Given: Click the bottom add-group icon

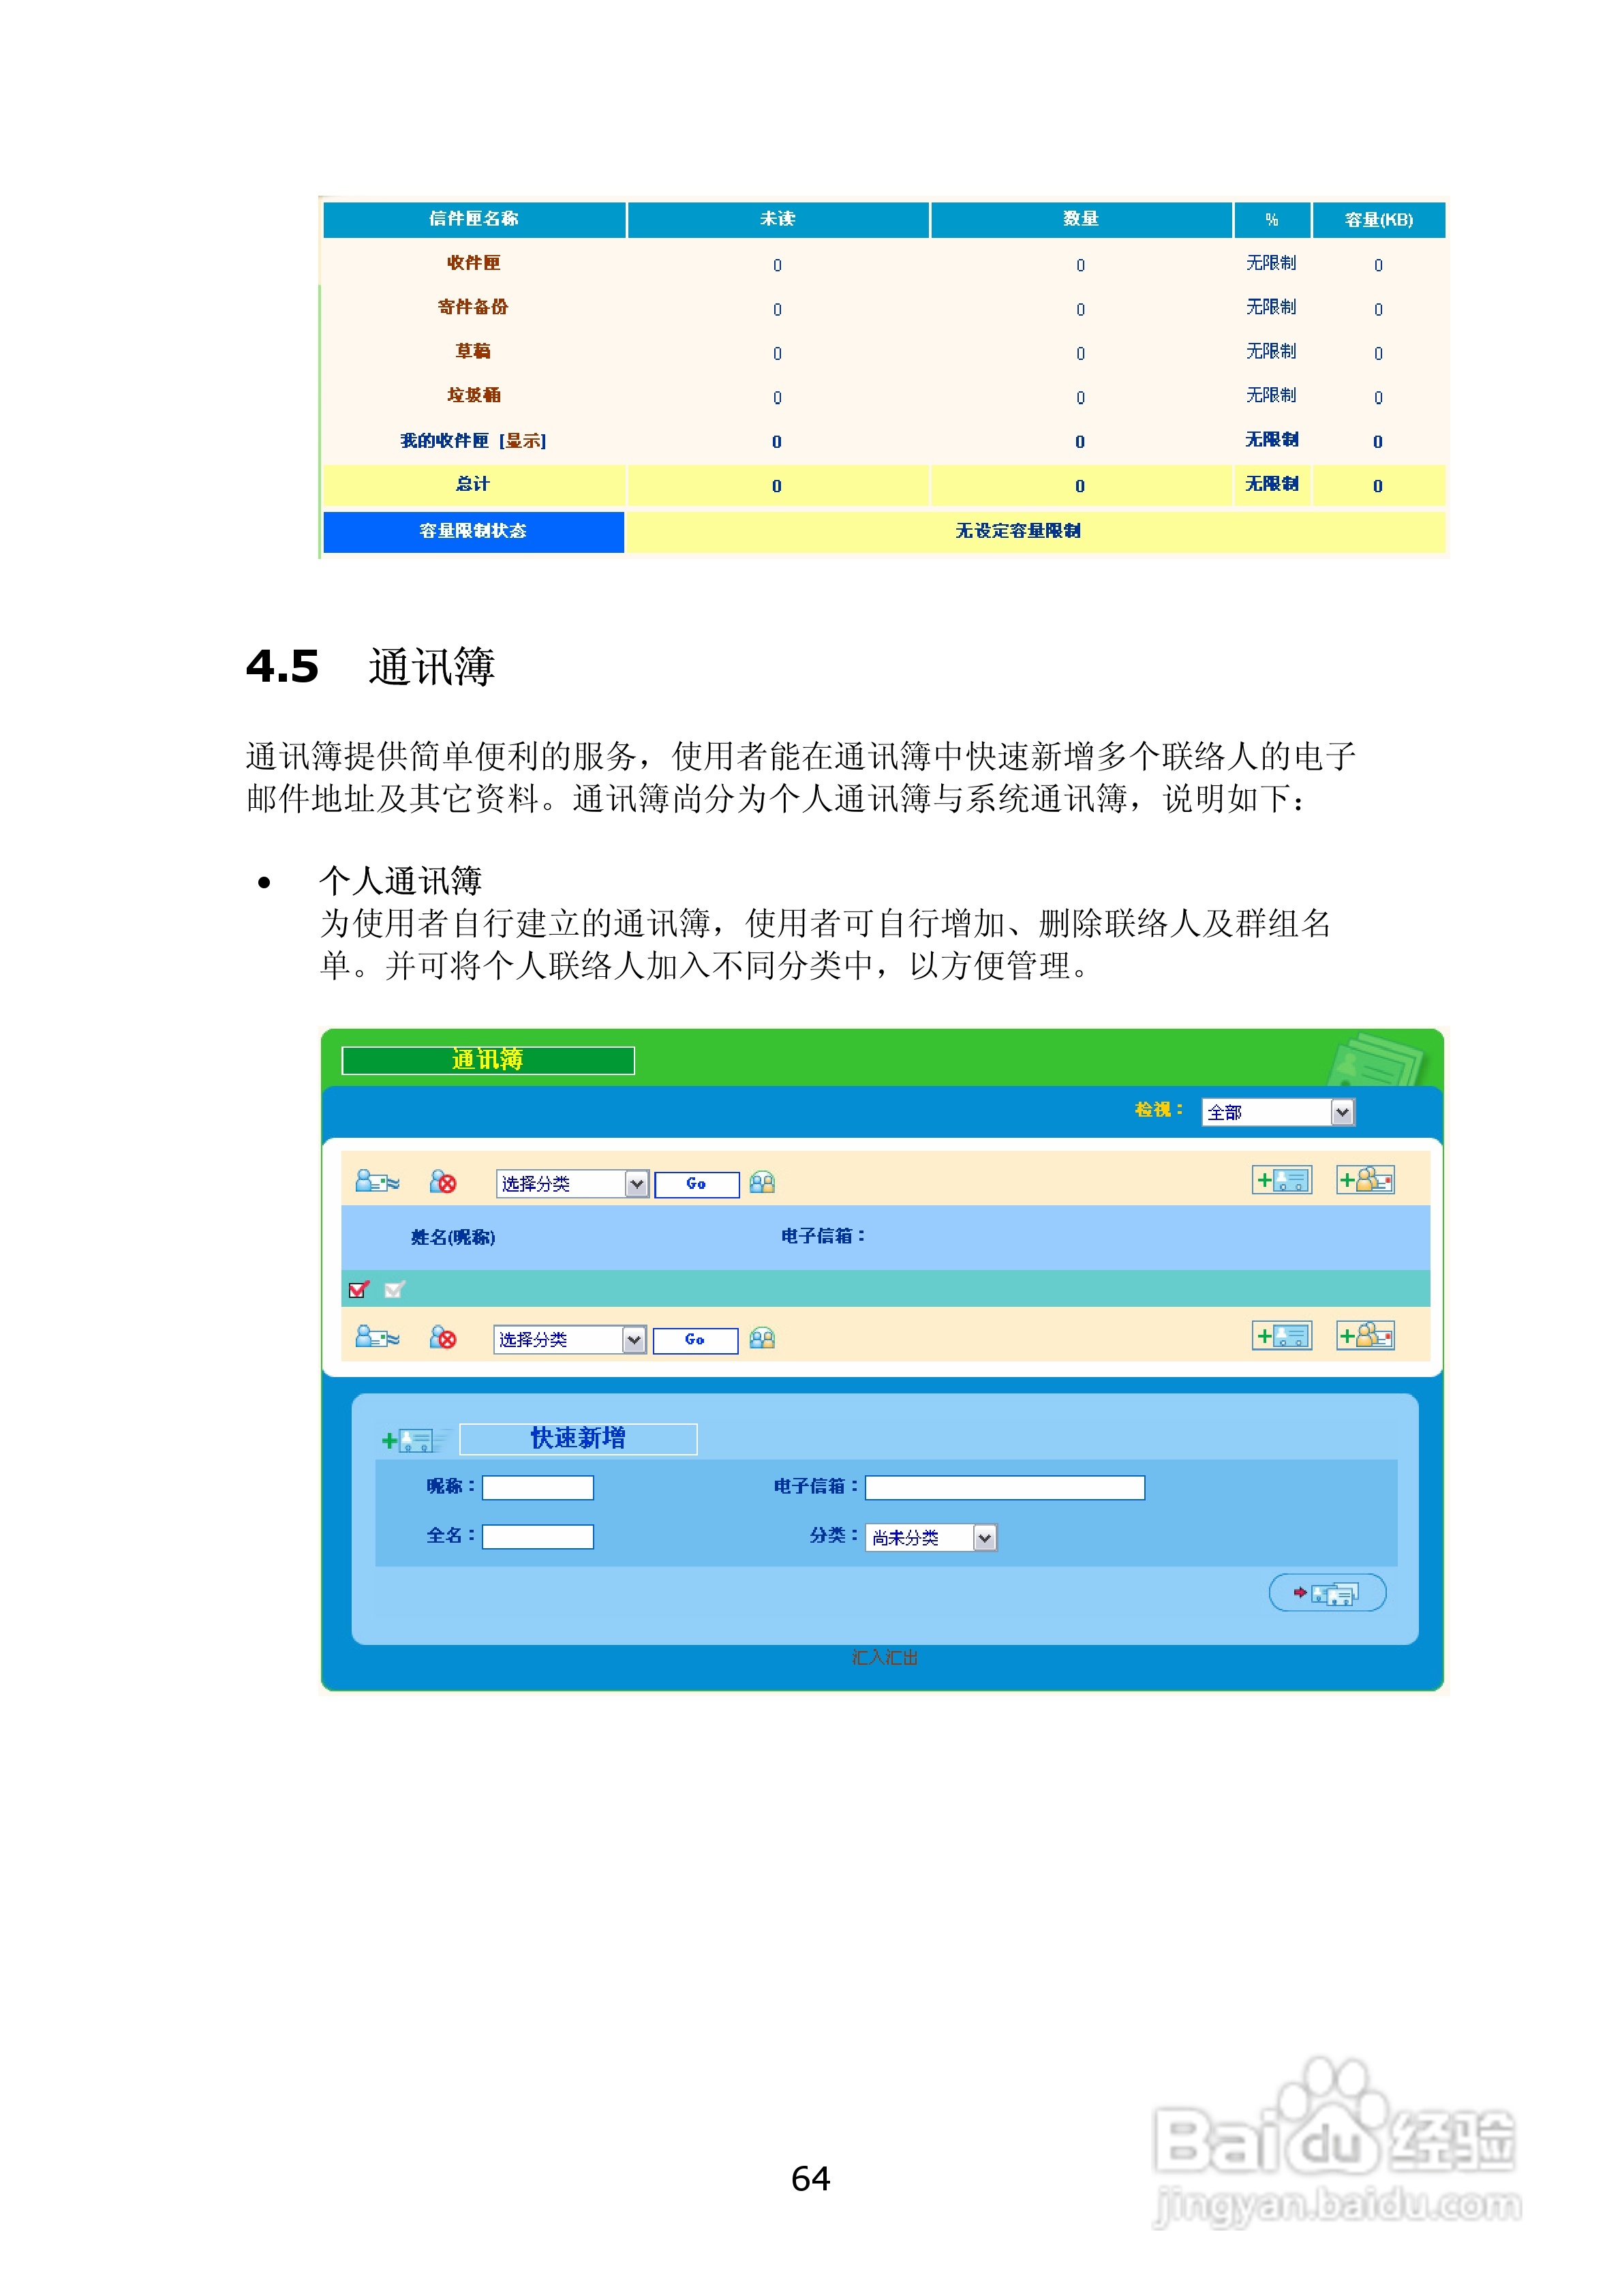Looking at the screenshot, I should coord(1366,1336).
